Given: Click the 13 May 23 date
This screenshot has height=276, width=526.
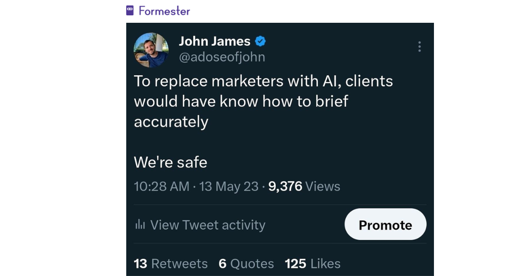Looking at the screenshot, I should point(229,187).
